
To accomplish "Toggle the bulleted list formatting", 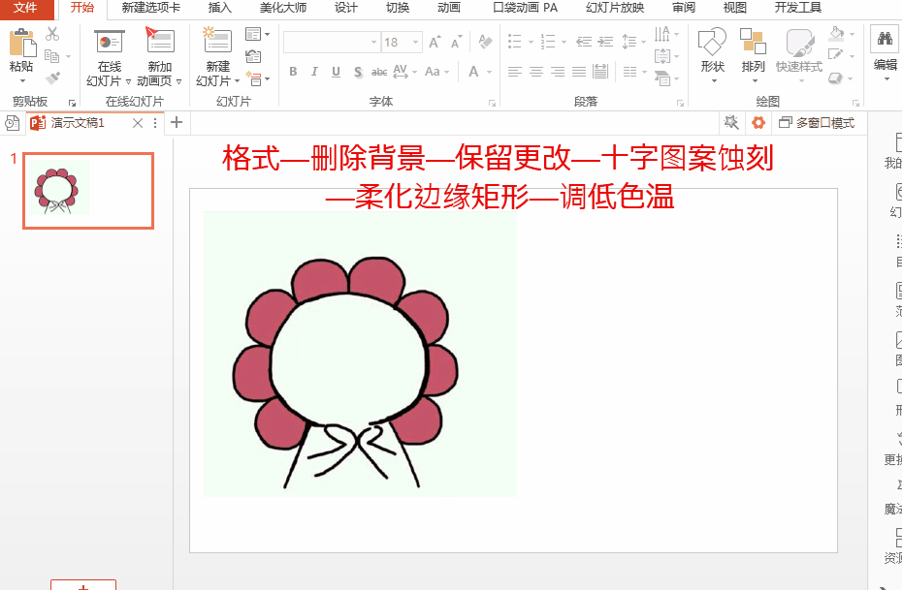I will (515, 43).
